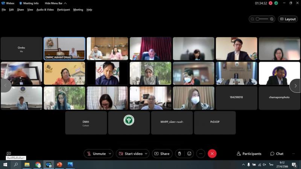
Task: Click the battery tray icon
Action: tap(254, 164)
